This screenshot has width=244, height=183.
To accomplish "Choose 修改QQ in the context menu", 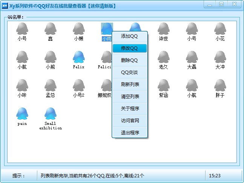I will point(130,48).
